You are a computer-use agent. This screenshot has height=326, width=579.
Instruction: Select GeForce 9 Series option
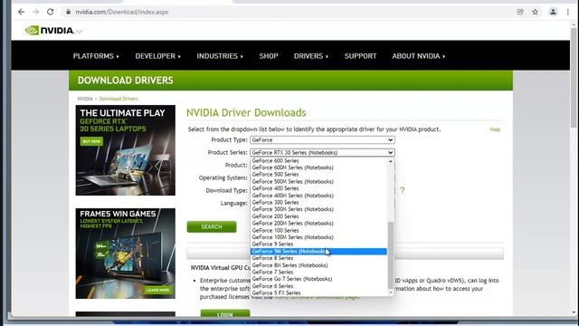coord(318,244)
